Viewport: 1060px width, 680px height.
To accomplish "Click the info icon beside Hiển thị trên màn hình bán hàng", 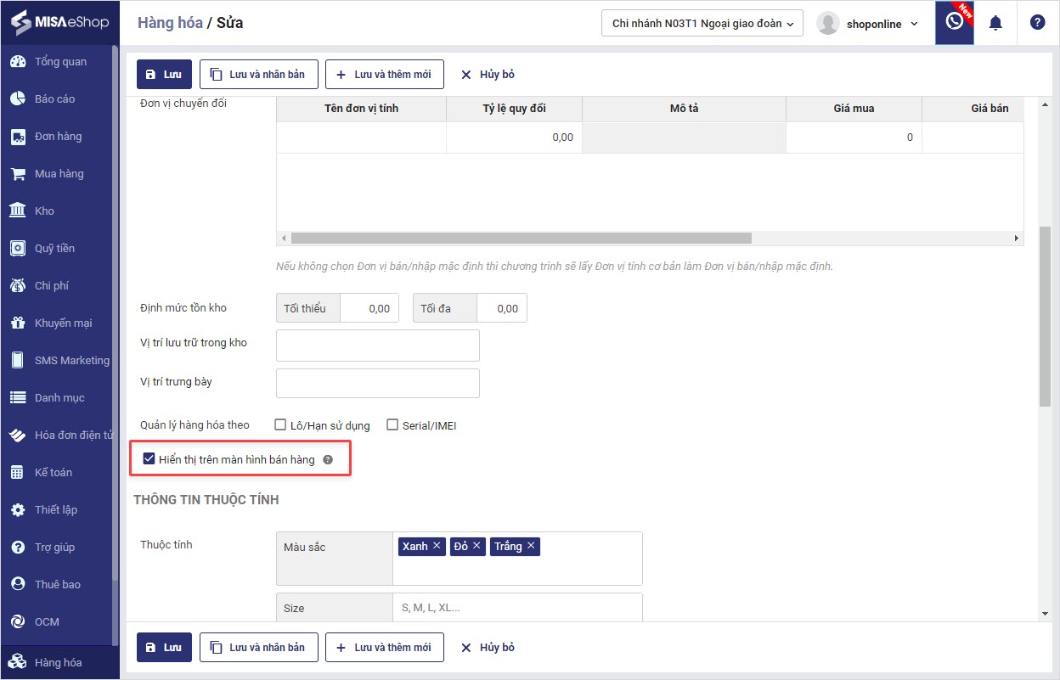I will (328, 460).
